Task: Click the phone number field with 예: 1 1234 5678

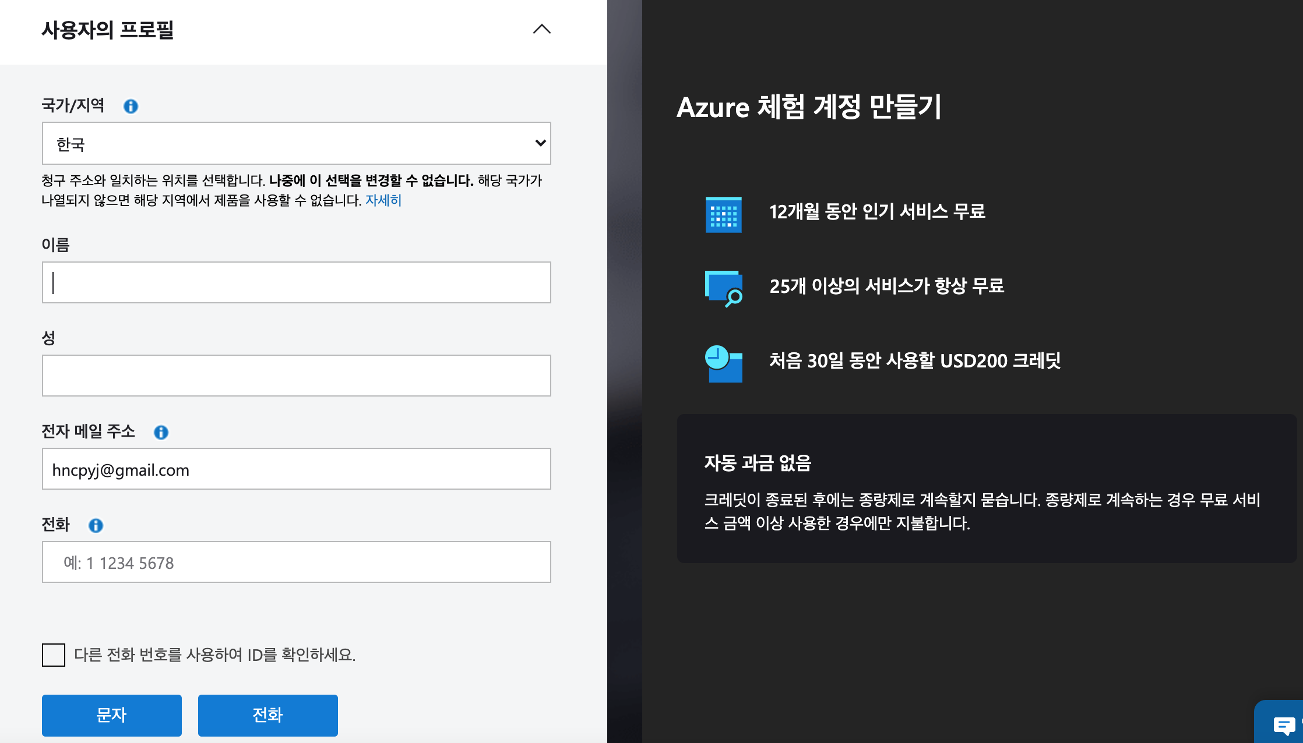Action: (296, 562)
